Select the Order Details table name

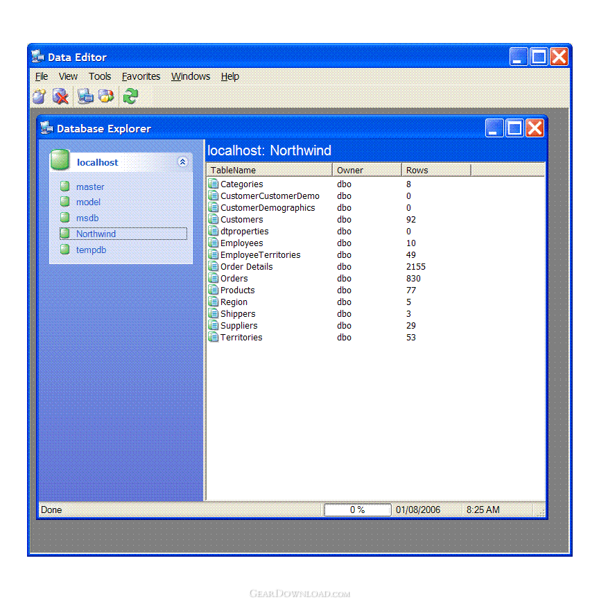(247, 267)
